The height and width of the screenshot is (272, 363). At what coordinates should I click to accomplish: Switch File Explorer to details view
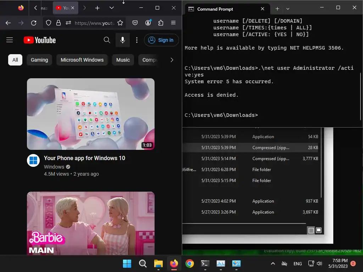pyautogui.click(x=311, y=230)
